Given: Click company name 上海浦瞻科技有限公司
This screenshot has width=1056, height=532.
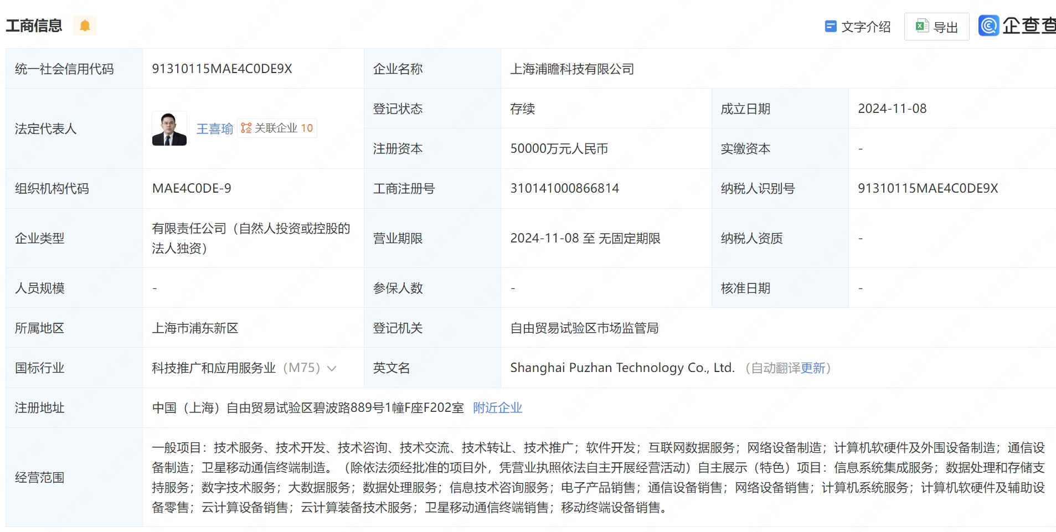Looking at the screenshot, I should click(572, 69).
